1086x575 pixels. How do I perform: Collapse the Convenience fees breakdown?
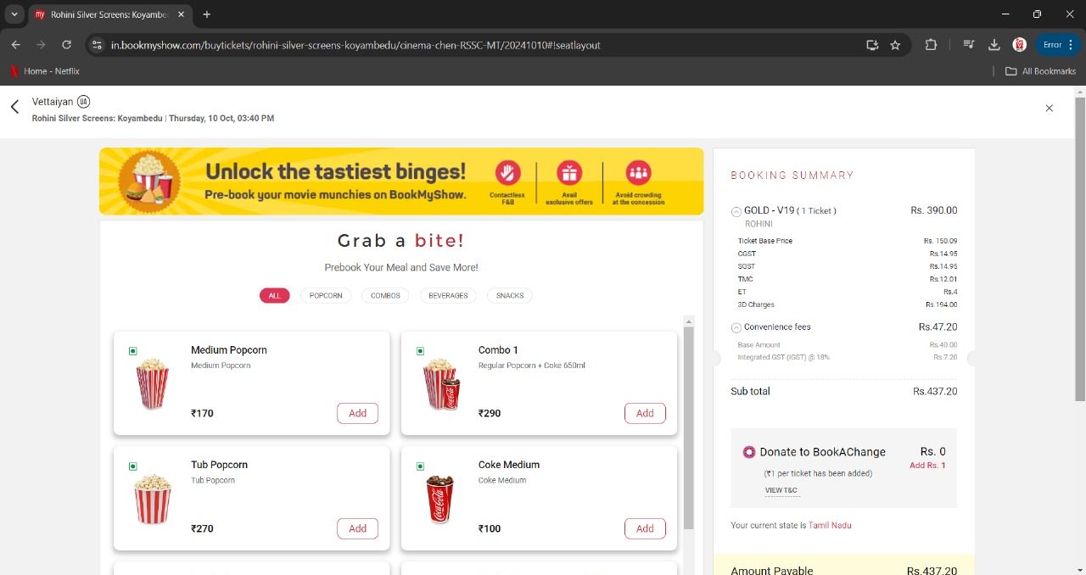(736, 327)
